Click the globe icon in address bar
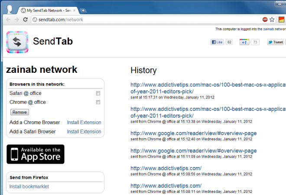Image resolution: width=286 pixels, height=195 pixels. pos(35,19)
